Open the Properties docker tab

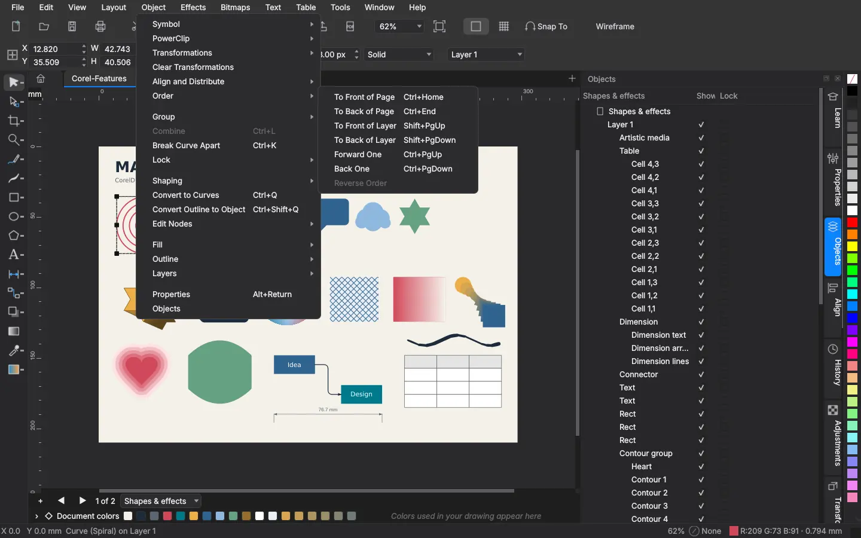click(833, 181)
